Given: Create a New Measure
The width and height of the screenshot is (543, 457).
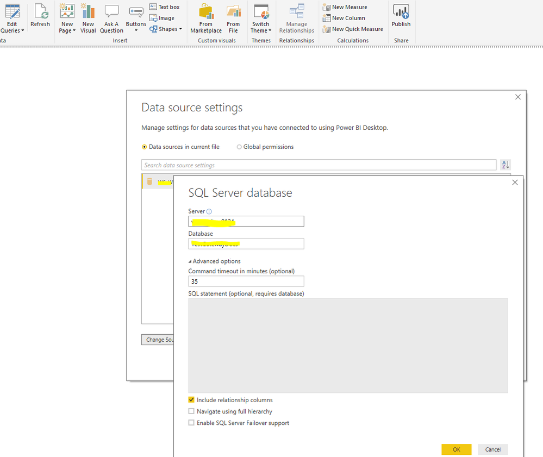Looking at the screenshot, I should (x=345, y=7).
